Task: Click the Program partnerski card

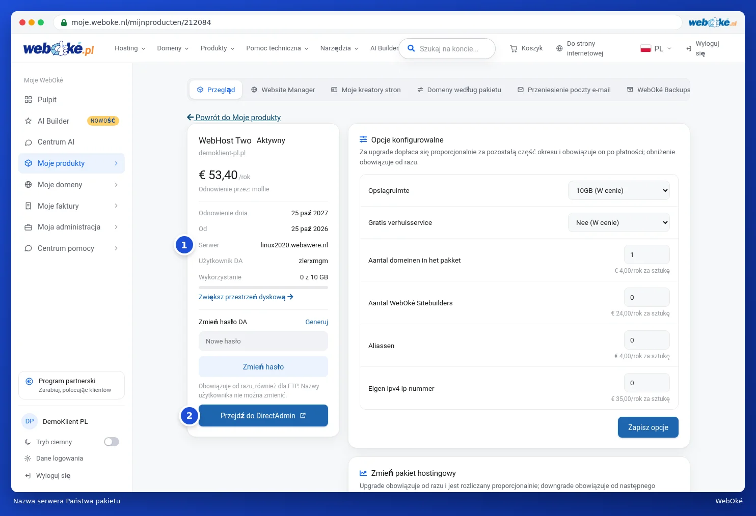Action: click(72, 385)
